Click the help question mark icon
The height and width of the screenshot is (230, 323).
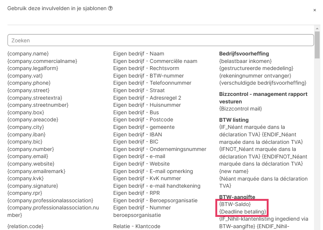coord(110,9)
